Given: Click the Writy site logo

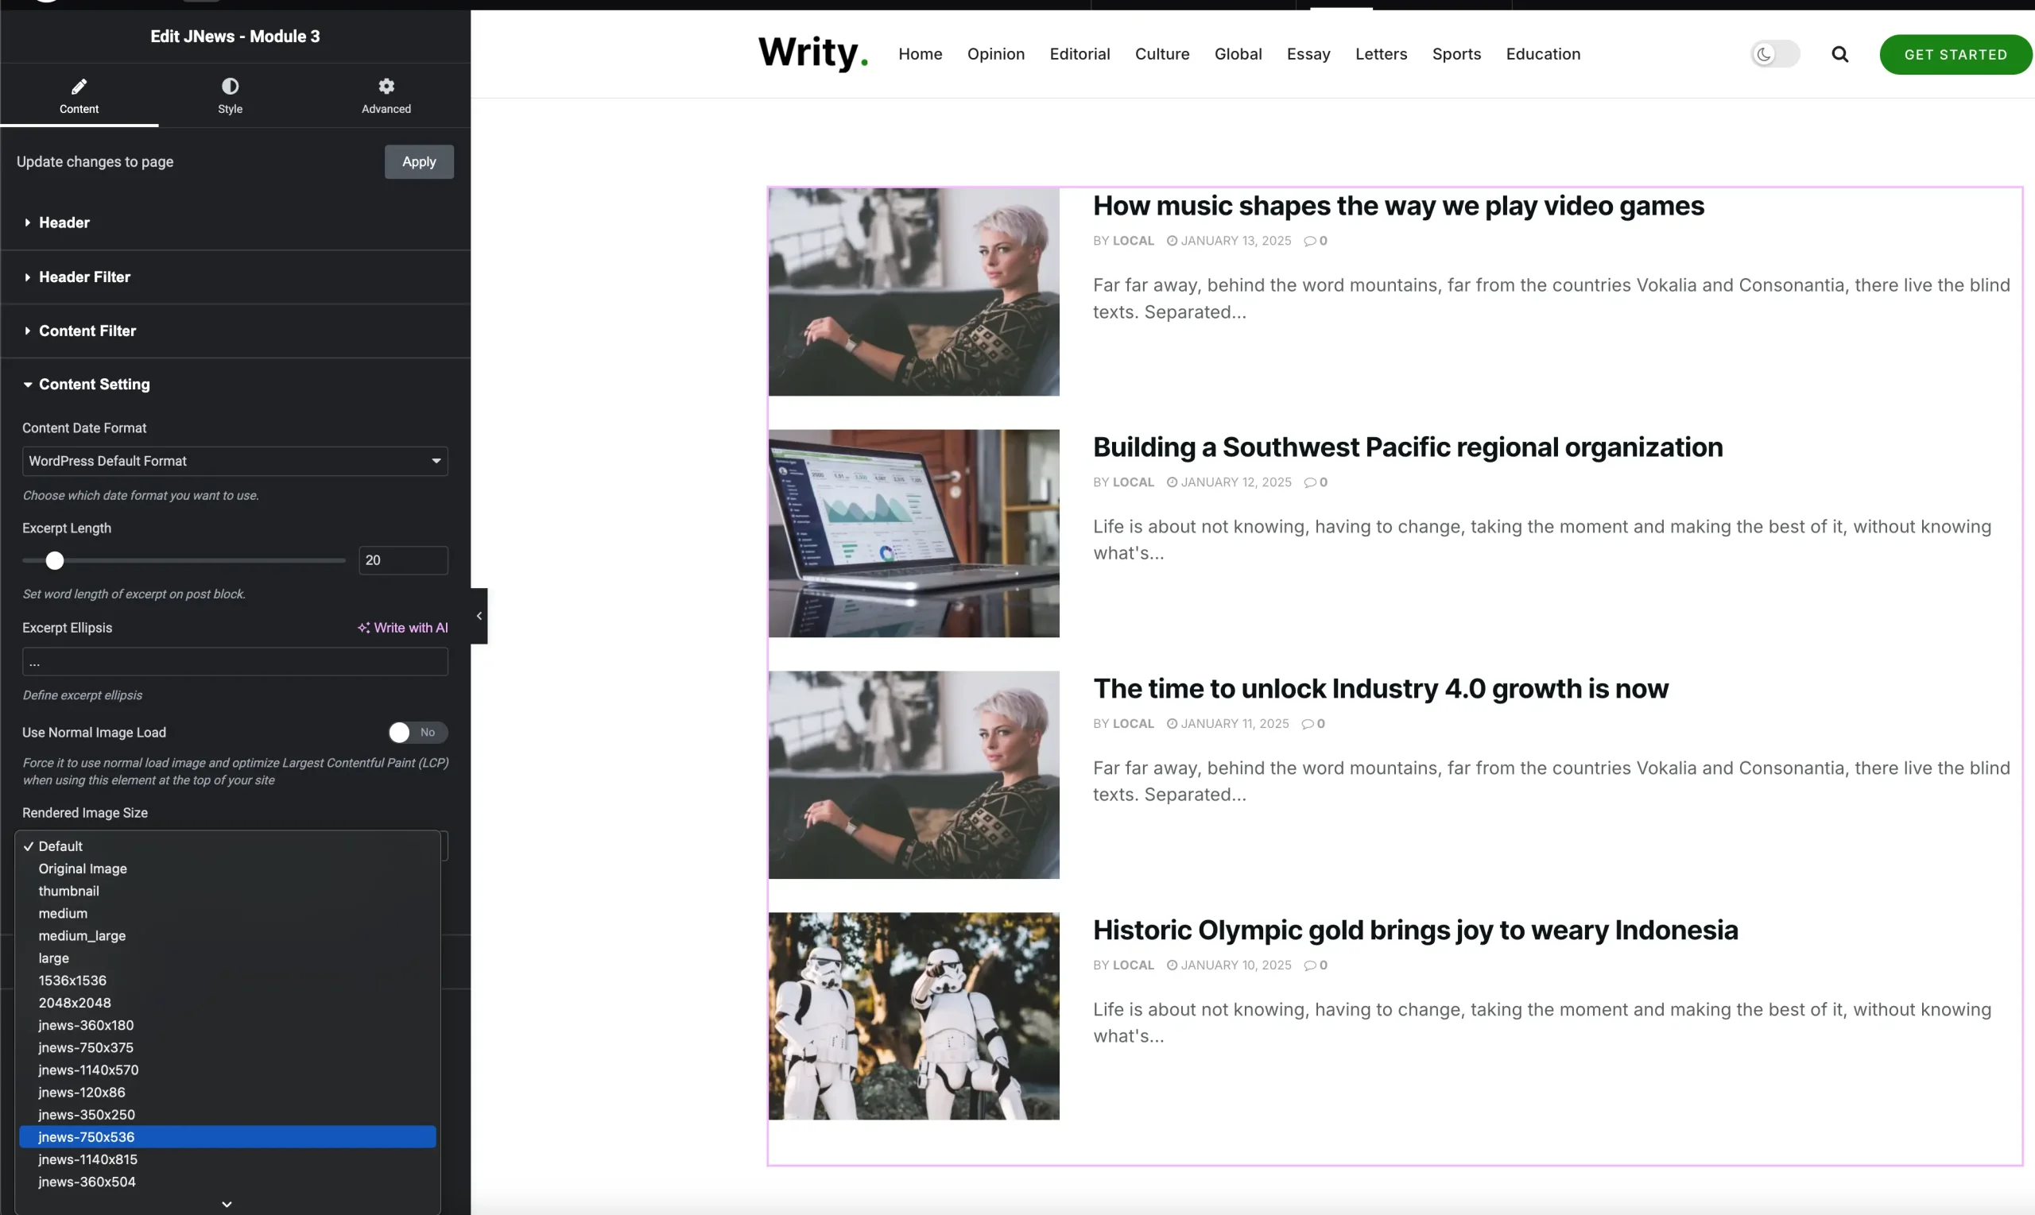Looking at the screenshot, I should click(812, 53).
